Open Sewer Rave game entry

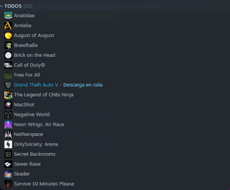click(27, 164)
